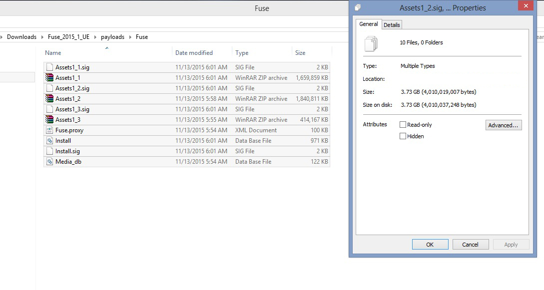Click the Assets1_3.sig file icon
544x290 pixels.
pyautogui.click(x=49, y=109)
